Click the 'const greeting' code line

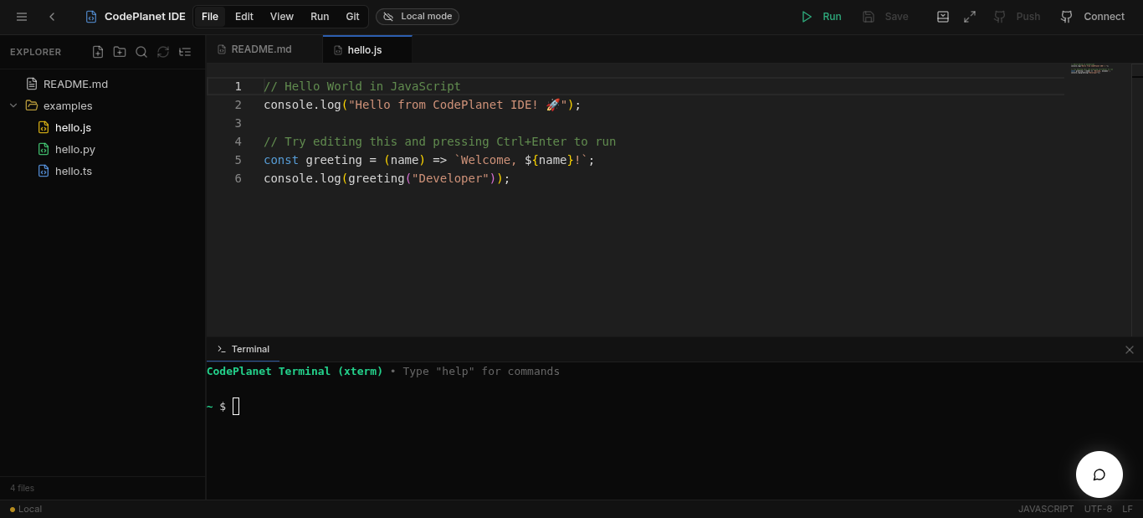tap(429, 160)
